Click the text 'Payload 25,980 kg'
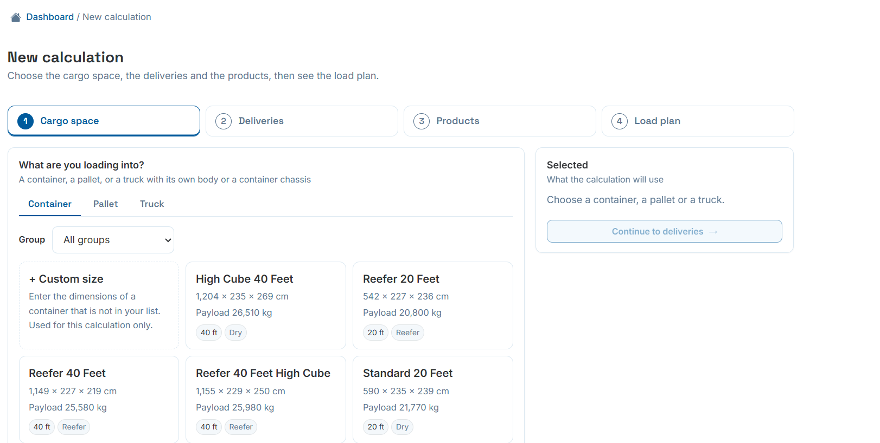 [235, 407]
